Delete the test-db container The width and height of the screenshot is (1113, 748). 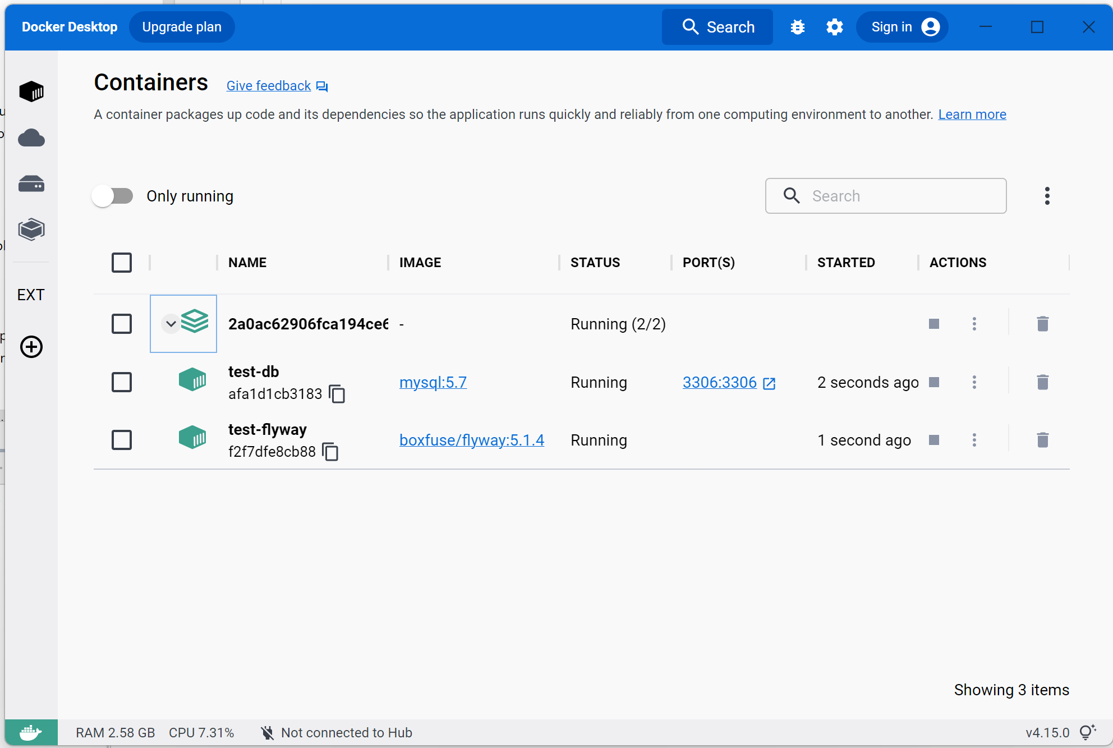tap(1042, 382)
